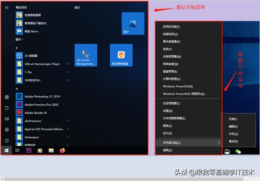Viewport: 260px width, 181px height.
Task: Launch Firefox from the taskbar
Action: pyautogui.click(x=62, y=151)
